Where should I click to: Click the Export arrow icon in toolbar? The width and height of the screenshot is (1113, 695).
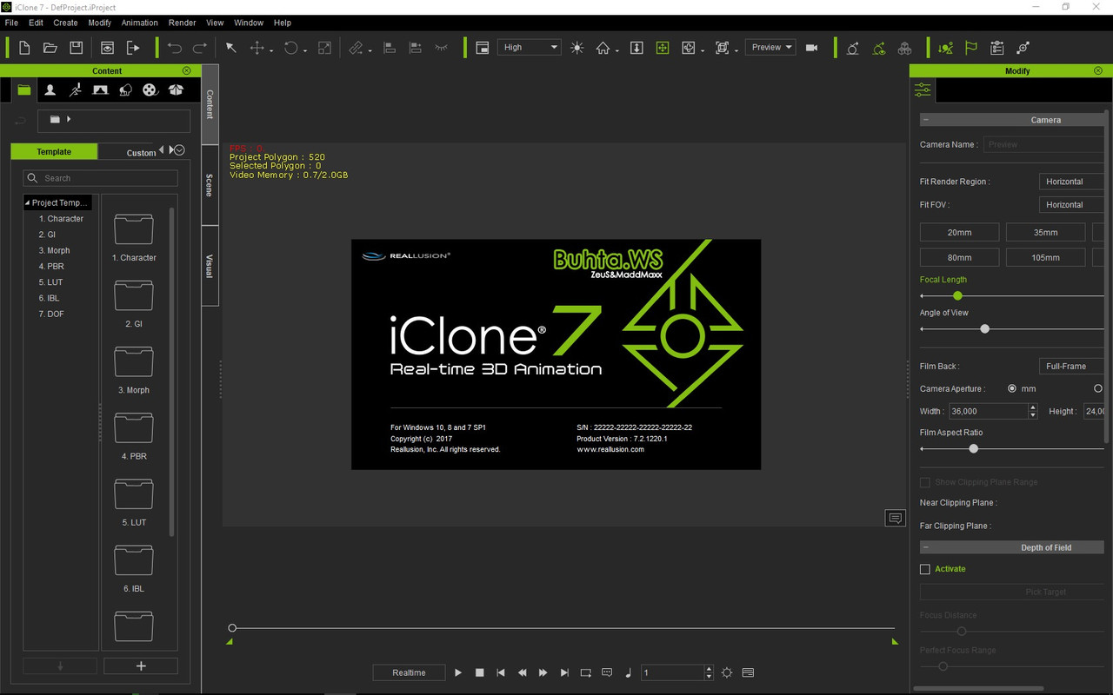coord(133,48)
